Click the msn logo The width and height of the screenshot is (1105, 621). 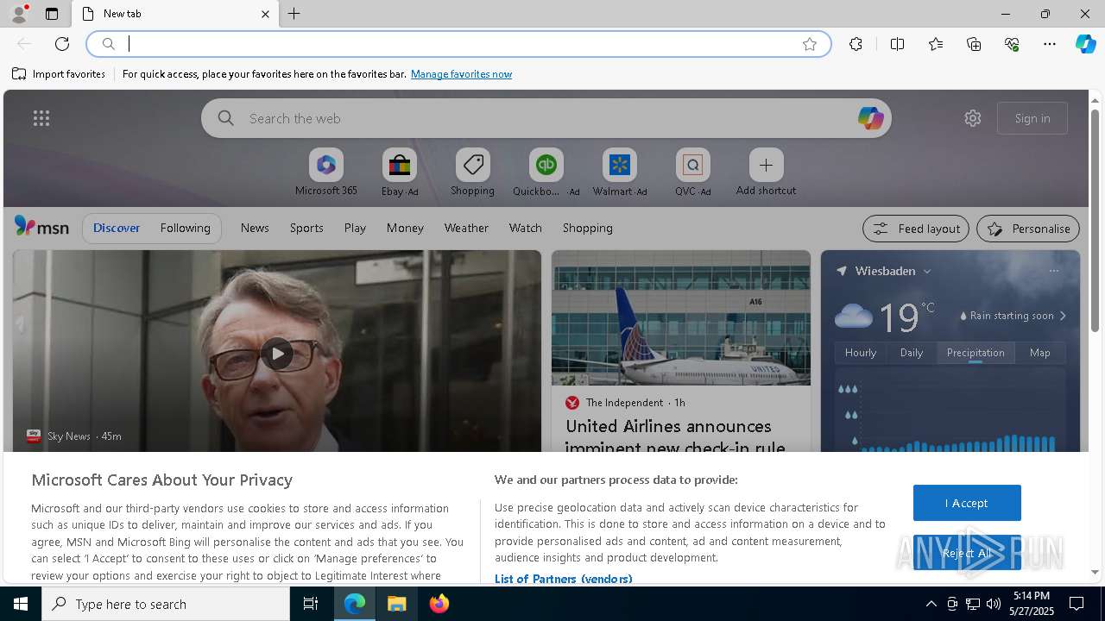click(41, 227)
